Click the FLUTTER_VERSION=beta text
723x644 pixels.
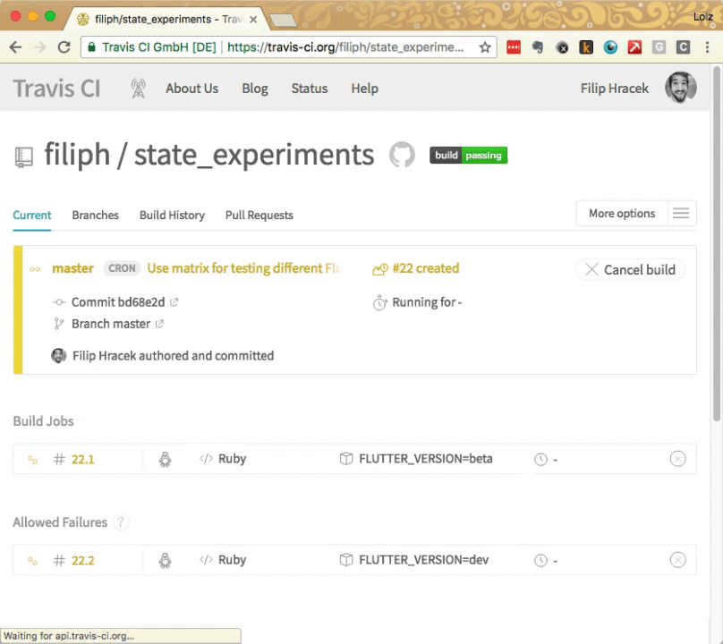(426, 459)
